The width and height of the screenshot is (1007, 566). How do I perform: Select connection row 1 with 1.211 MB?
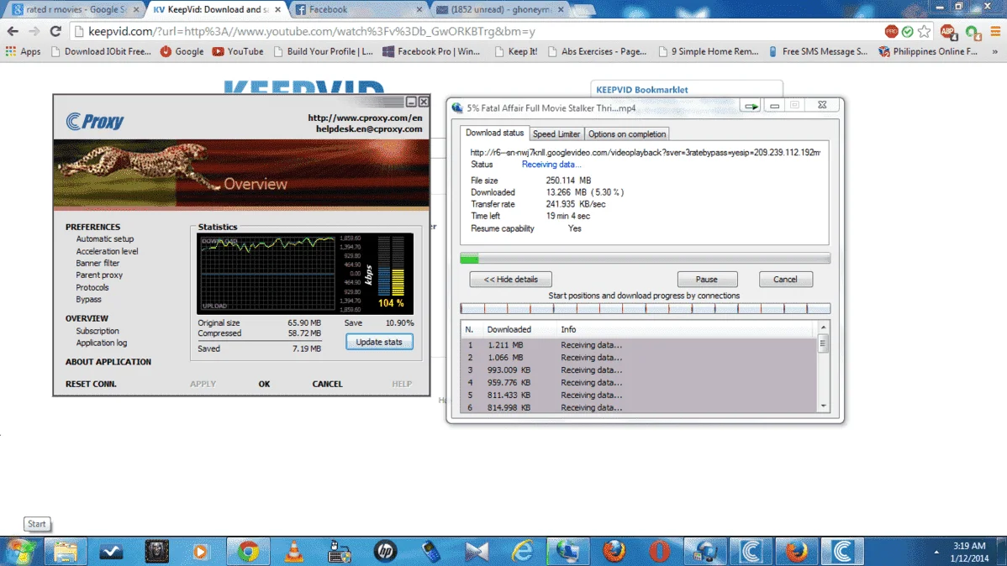tap(638, 345)
